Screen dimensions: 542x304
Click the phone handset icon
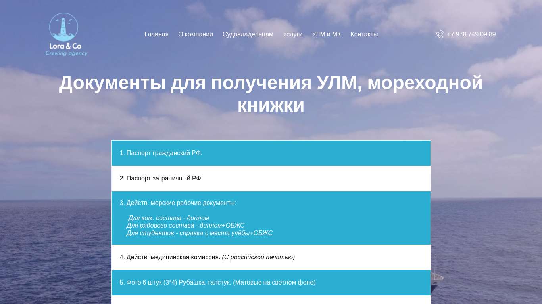pyautogui.click(x=440, y=34)
